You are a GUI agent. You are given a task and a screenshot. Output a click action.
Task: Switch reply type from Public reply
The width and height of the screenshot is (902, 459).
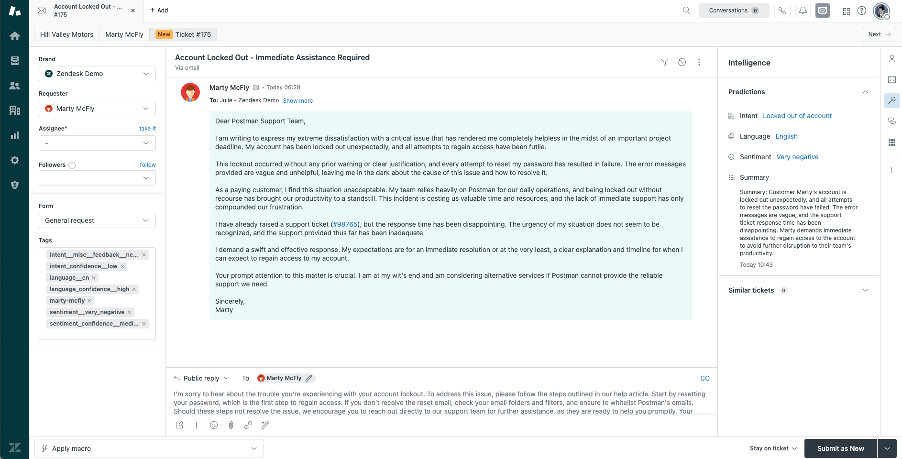201,378
